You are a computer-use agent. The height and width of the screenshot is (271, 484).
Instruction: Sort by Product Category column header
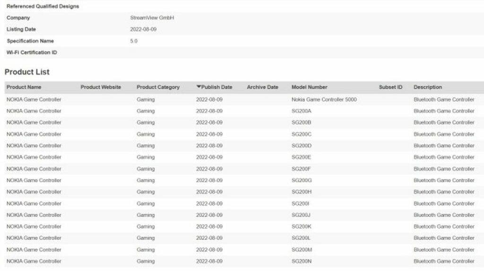click(158, 87)
